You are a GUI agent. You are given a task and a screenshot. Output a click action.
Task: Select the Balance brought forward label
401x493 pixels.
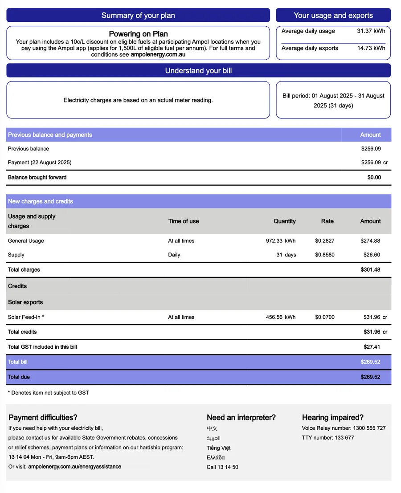tap(37, 177)
